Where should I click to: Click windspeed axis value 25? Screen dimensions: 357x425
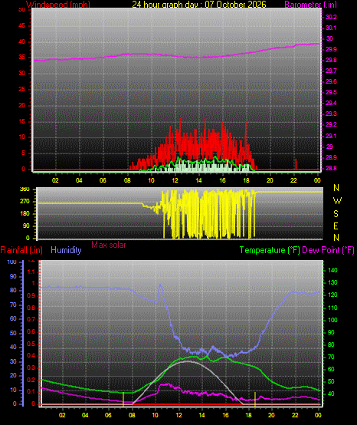[x=21, y=90]
